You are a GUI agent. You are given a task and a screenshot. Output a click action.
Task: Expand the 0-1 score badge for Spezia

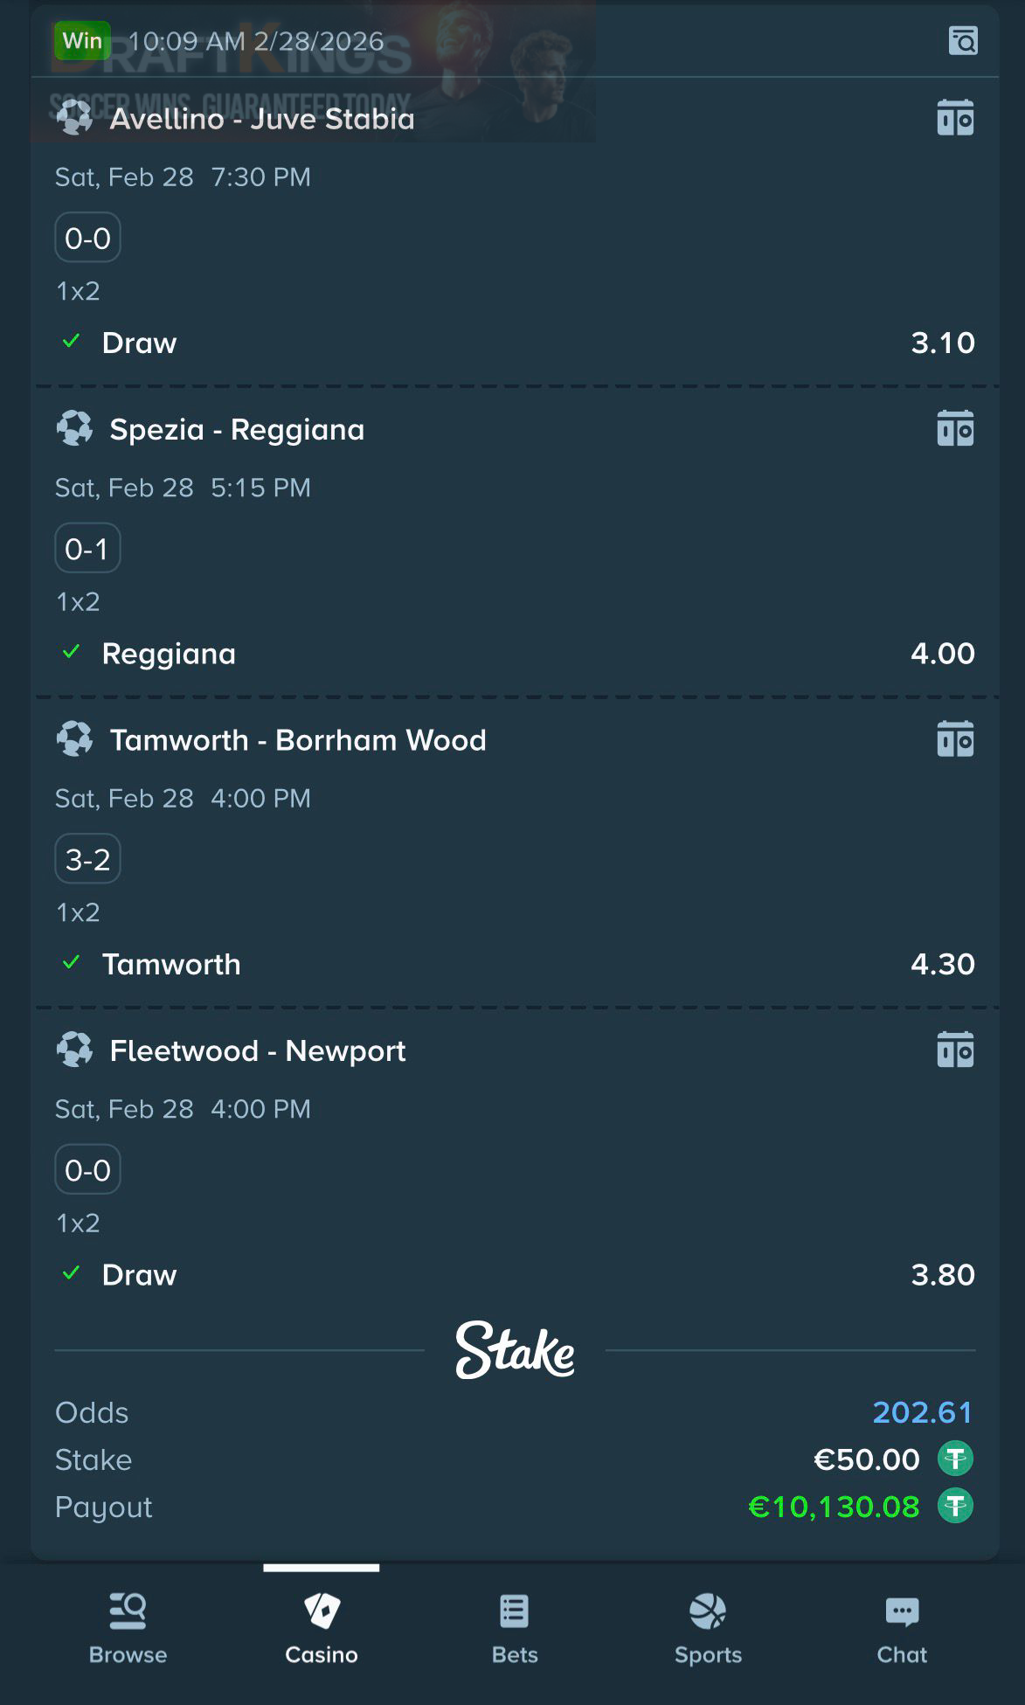tap(87, 548)
